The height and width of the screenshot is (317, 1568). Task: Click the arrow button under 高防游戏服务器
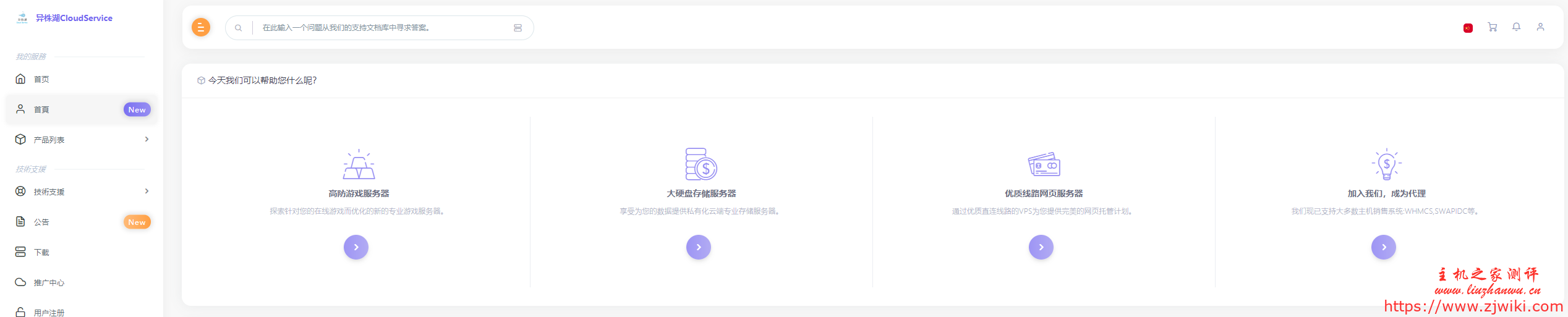356,247
